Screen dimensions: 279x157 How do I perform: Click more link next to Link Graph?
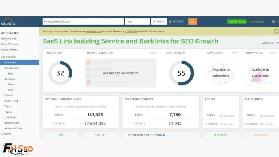234,53
